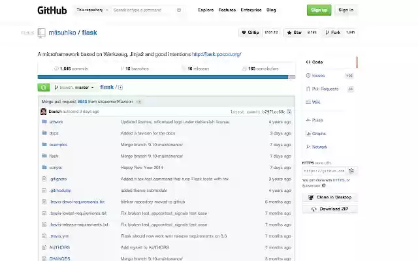This screenshot has width=418, height=261.
Task: View the 16 releases link
Action: (196, 69)
